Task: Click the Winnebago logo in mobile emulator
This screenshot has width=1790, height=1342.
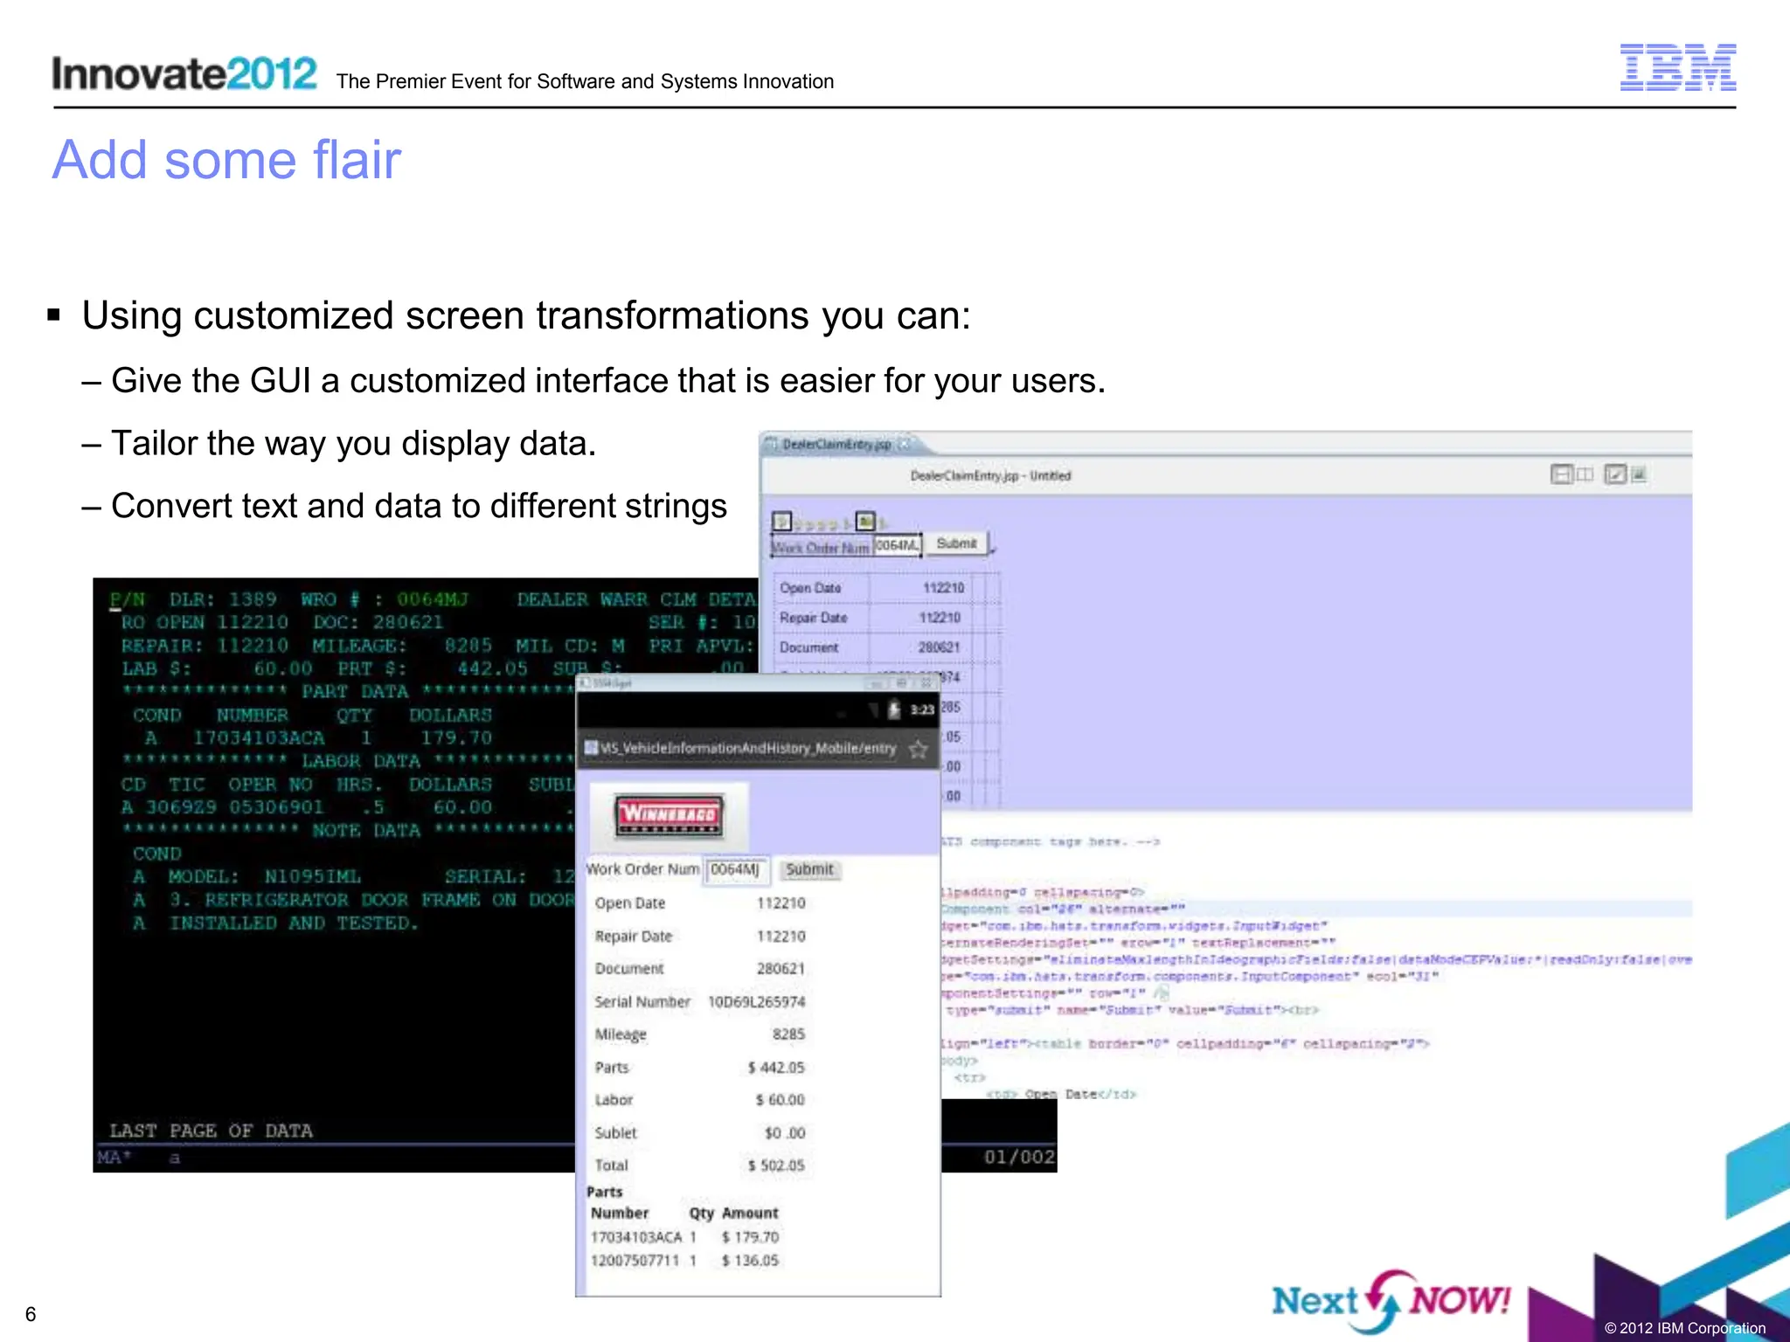Action: pos(670,816)
